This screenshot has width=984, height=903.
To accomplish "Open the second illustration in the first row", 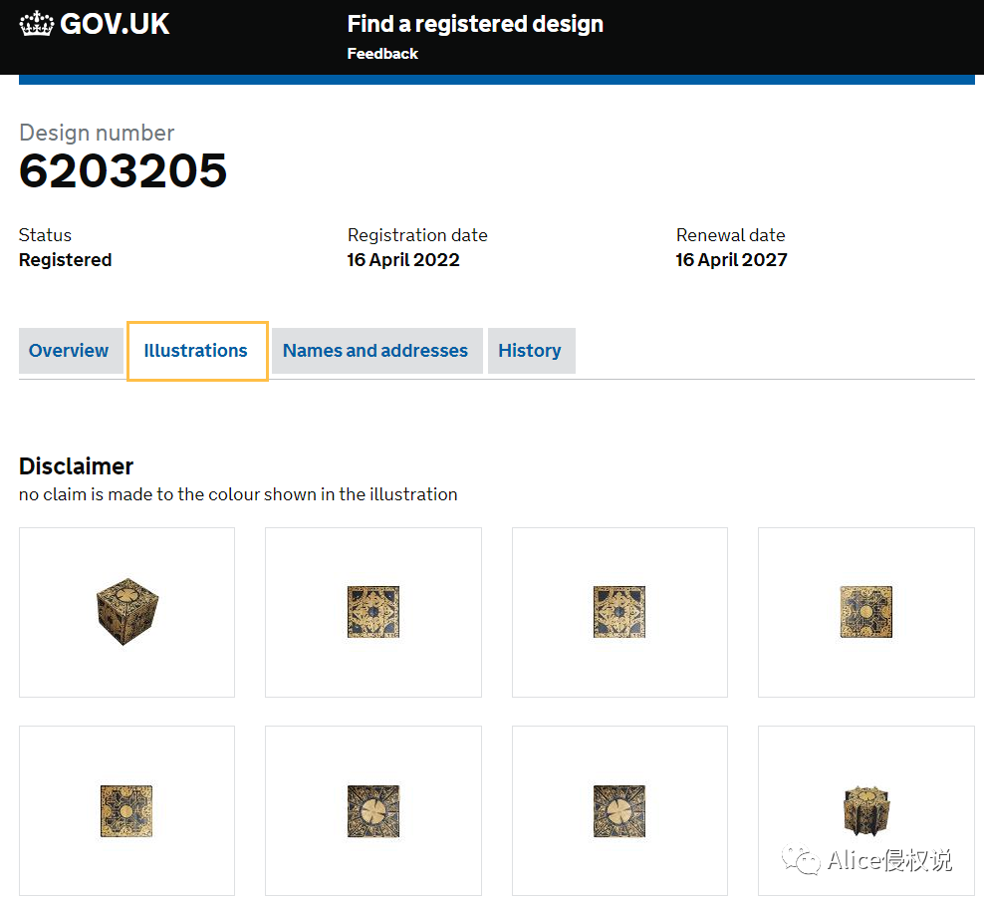I will 373,612.
